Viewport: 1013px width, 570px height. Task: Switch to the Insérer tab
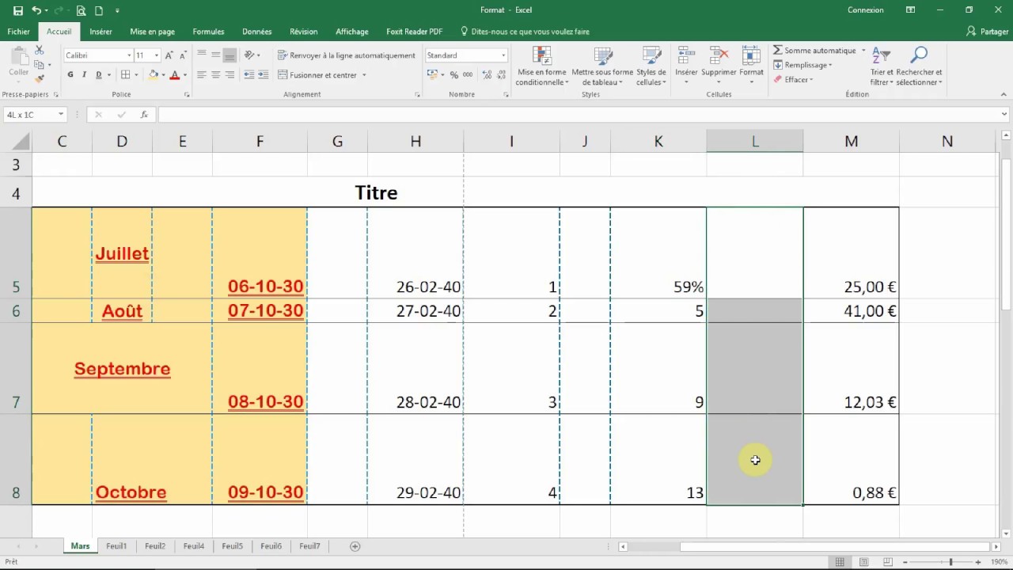point(101,32)
